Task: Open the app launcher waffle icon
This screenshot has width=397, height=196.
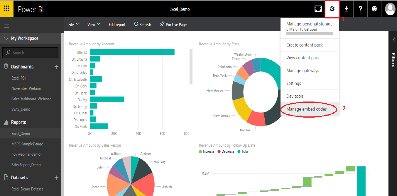Action: pyautogui.click(x=6, y=9)
